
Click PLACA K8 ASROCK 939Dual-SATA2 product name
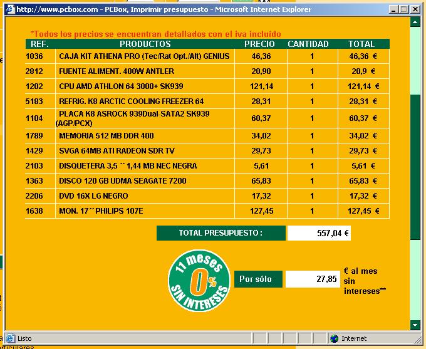coord(132,118)
